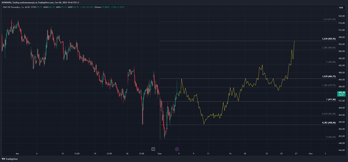Viewport: 348px width, 162px height.
Task: Click the 444,00 price axis label
Action: [341, 150]
